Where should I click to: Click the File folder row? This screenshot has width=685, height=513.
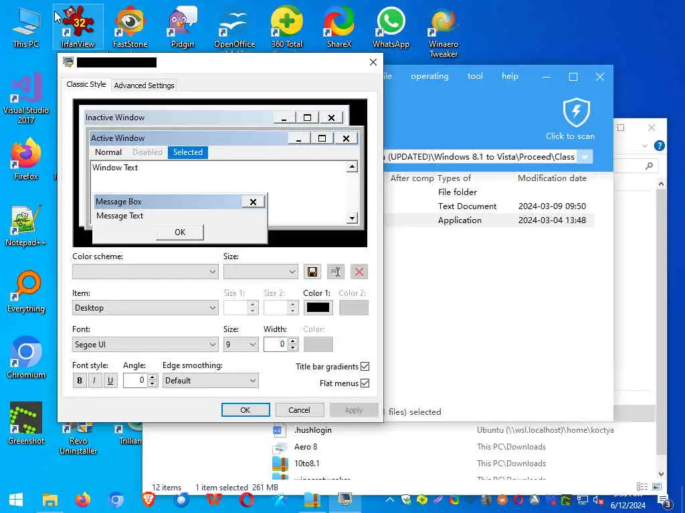pyautogui.click(x=489, y=192)
